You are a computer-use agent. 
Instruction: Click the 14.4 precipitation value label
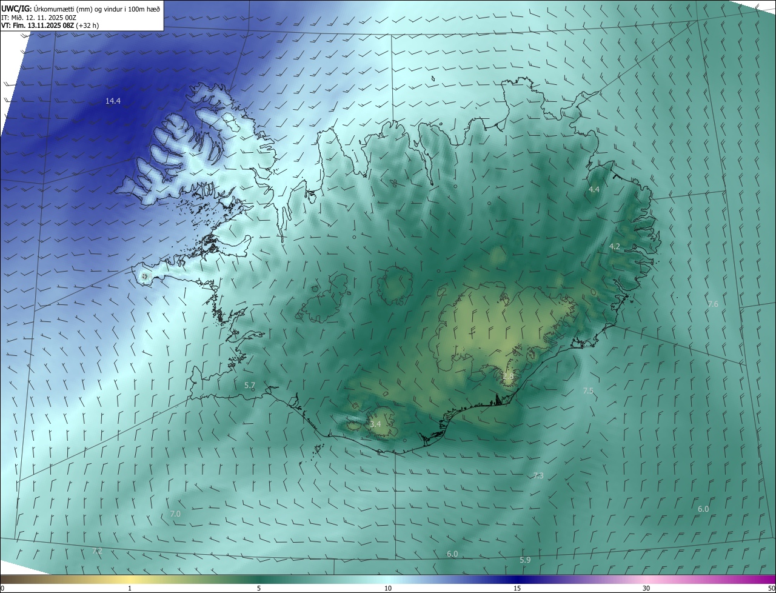113,101
